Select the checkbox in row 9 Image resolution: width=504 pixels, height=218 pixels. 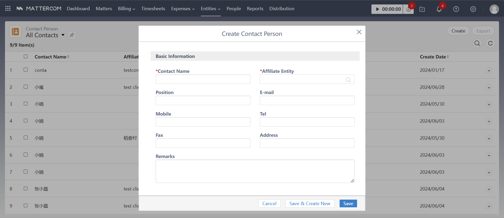click(x=26, y=205)
